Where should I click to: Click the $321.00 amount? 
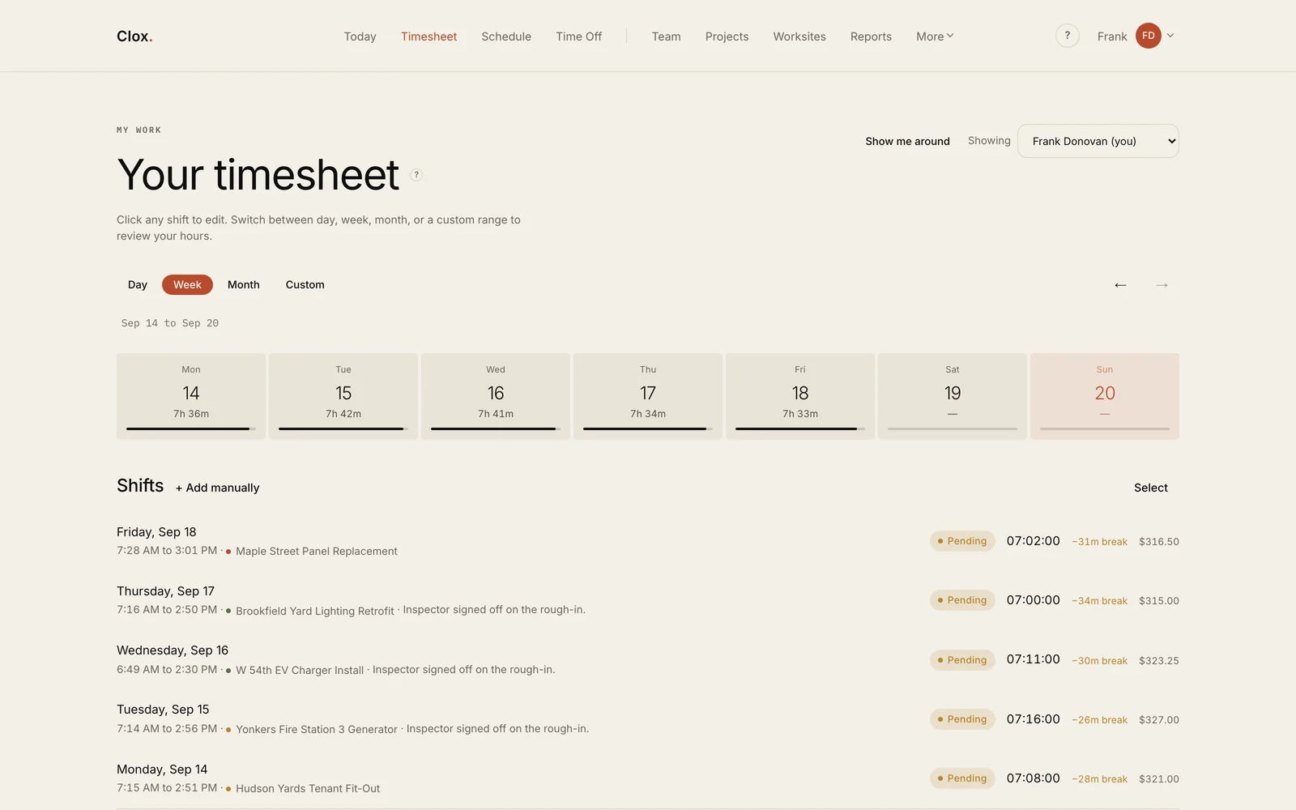1158,779
